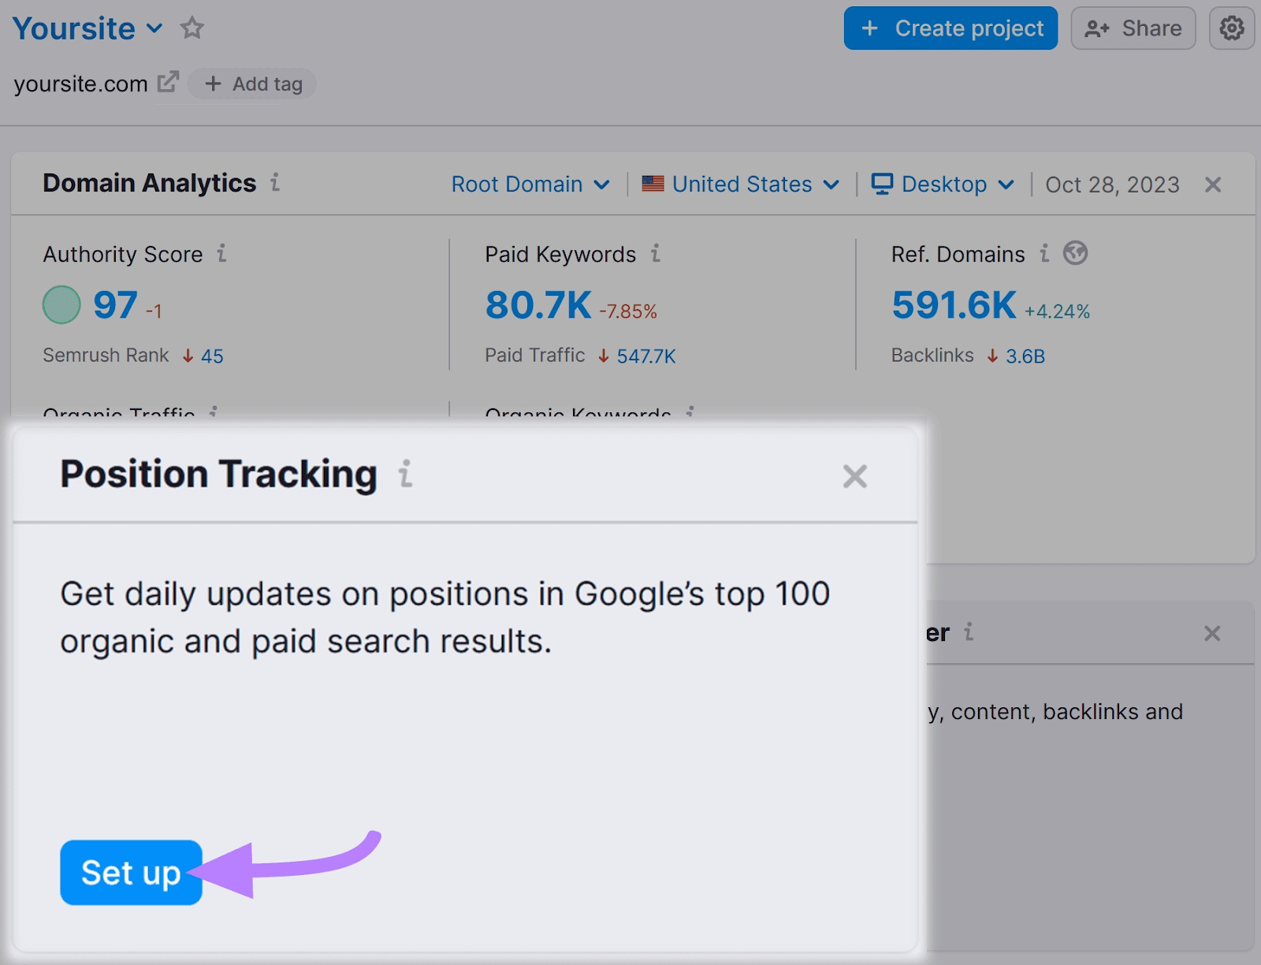Viewport: 1261px width, 965px height.
Task: Add a tag to yoursite.com
Action: point(252,83)
